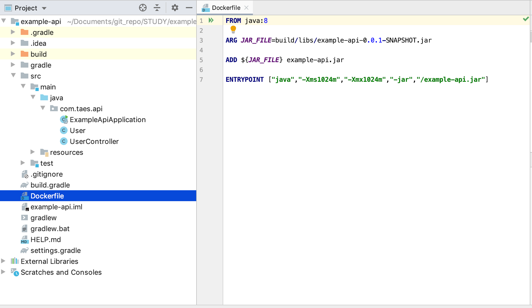Click the External Libraries icon

[15, 261]
